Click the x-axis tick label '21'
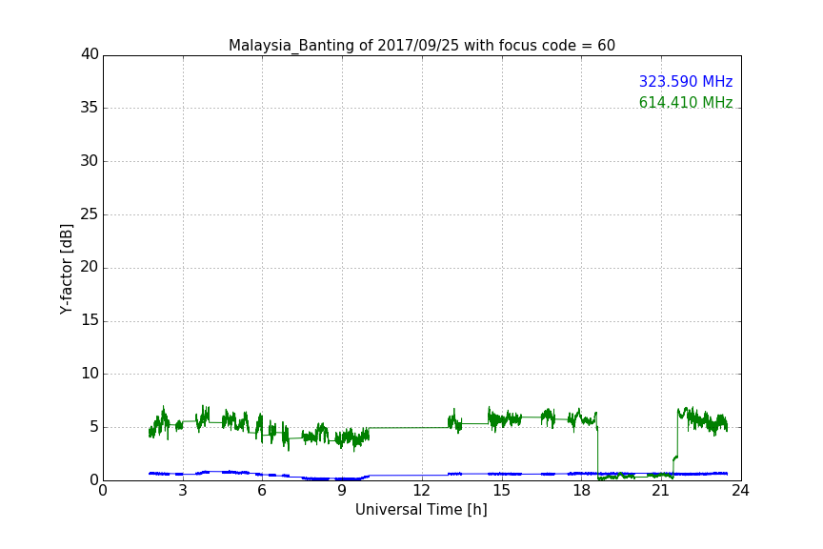 click(661, 491)
